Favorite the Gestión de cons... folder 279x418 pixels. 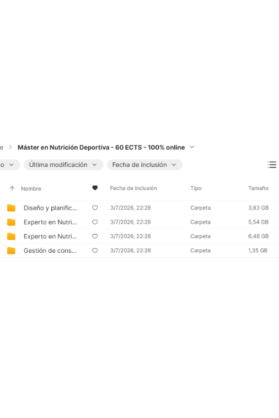pyautogui.click(x=95, y=251)
